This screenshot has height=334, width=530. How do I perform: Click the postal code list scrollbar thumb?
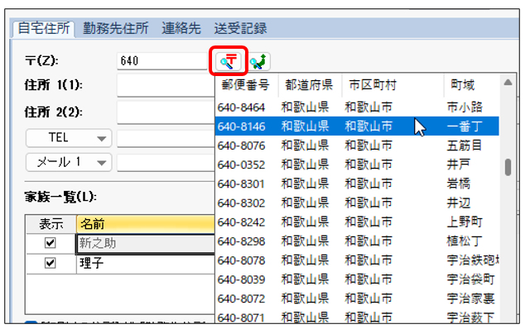tap(507, 167)
